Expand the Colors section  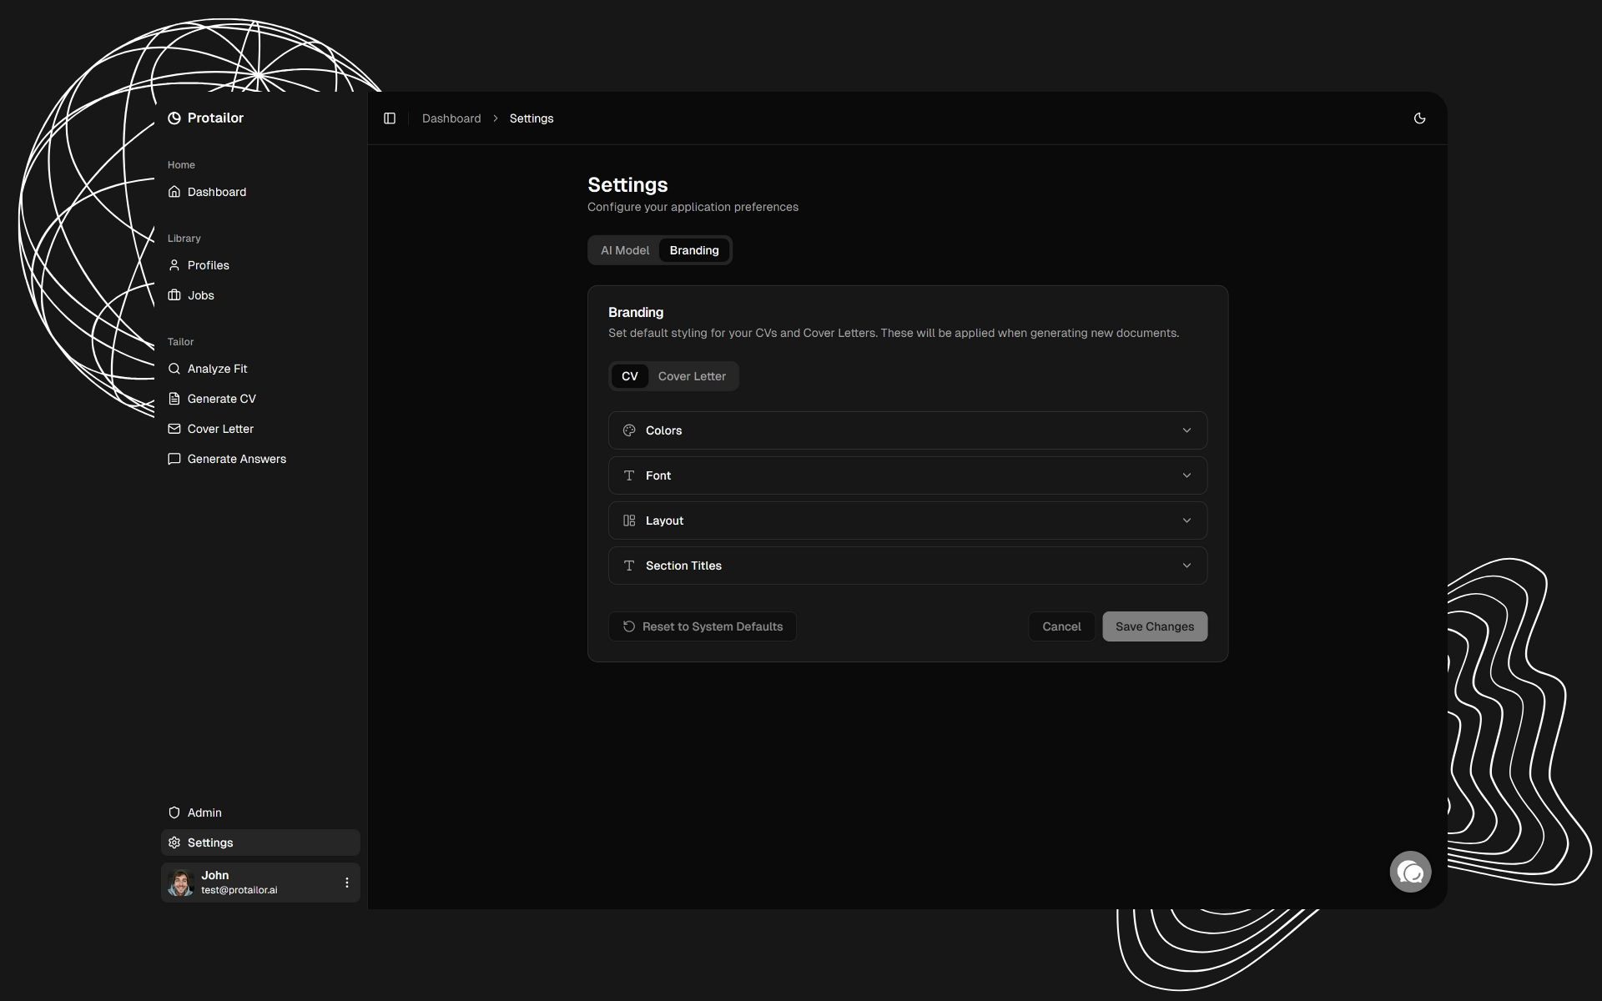pos(907,430)
